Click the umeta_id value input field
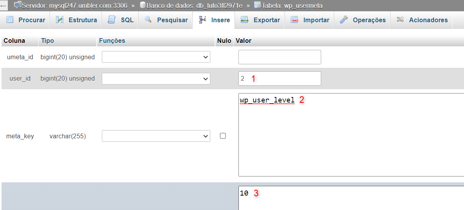Viewport: 464px width, 210px height. coord(279,57)
